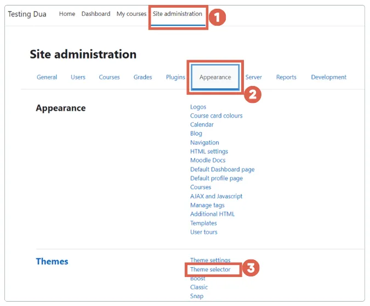Viewport: 370px width, 306px height.
Task: Click the Themes section heading link
Action: [x=52, y=262]
